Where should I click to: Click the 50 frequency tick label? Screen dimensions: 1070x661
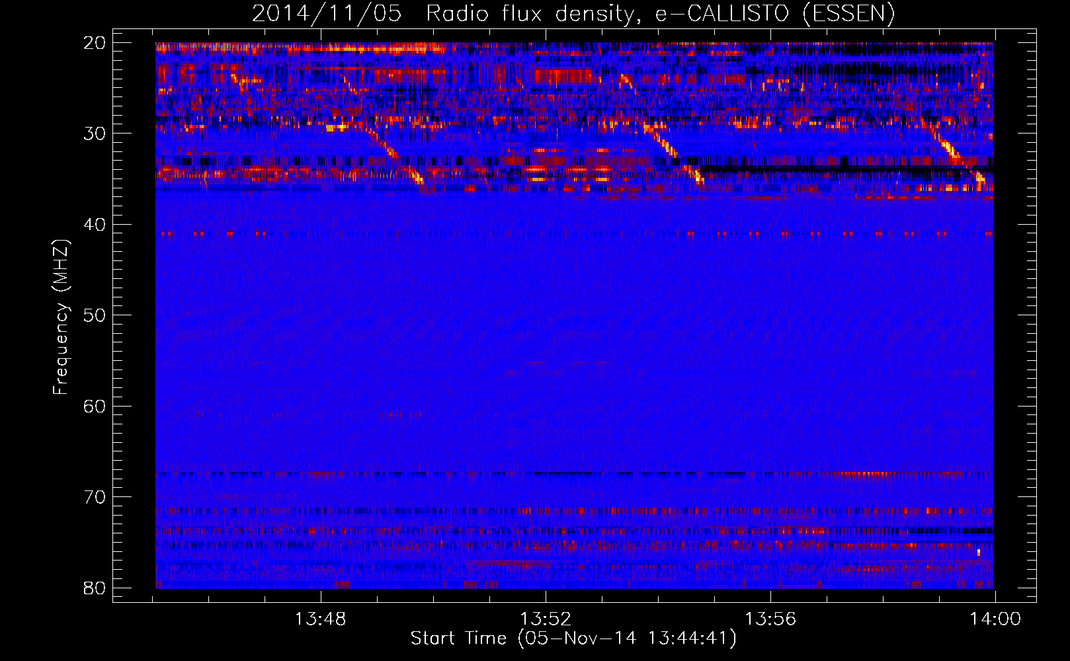[95, 315]
